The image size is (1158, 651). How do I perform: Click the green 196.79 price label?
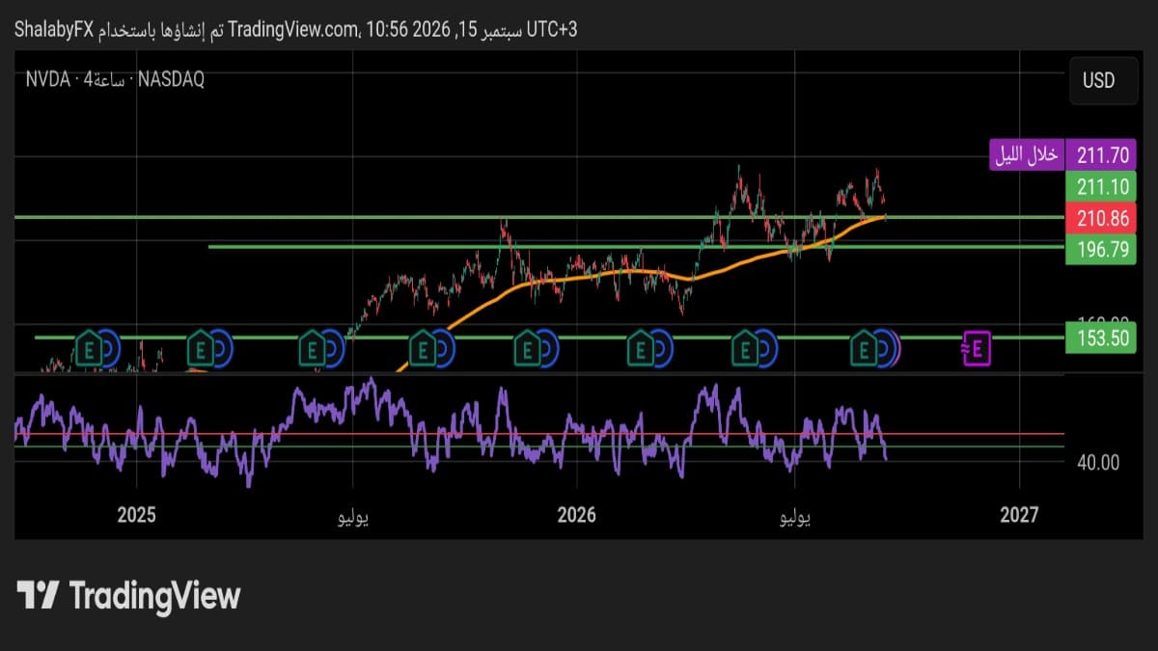tap(1101, 251)
